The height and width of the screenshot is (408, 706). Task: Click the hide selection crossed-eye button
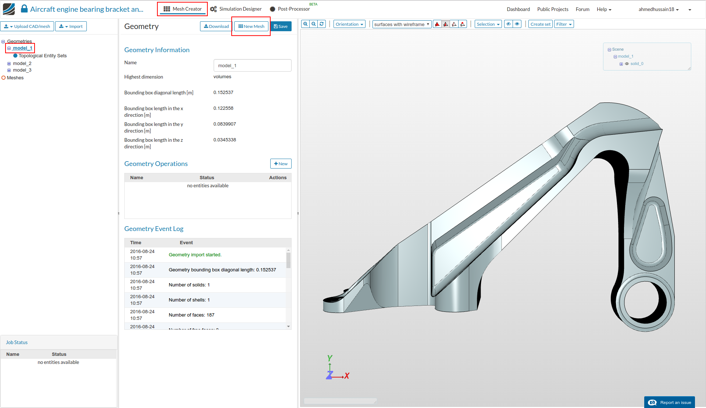tap(509, 24)
